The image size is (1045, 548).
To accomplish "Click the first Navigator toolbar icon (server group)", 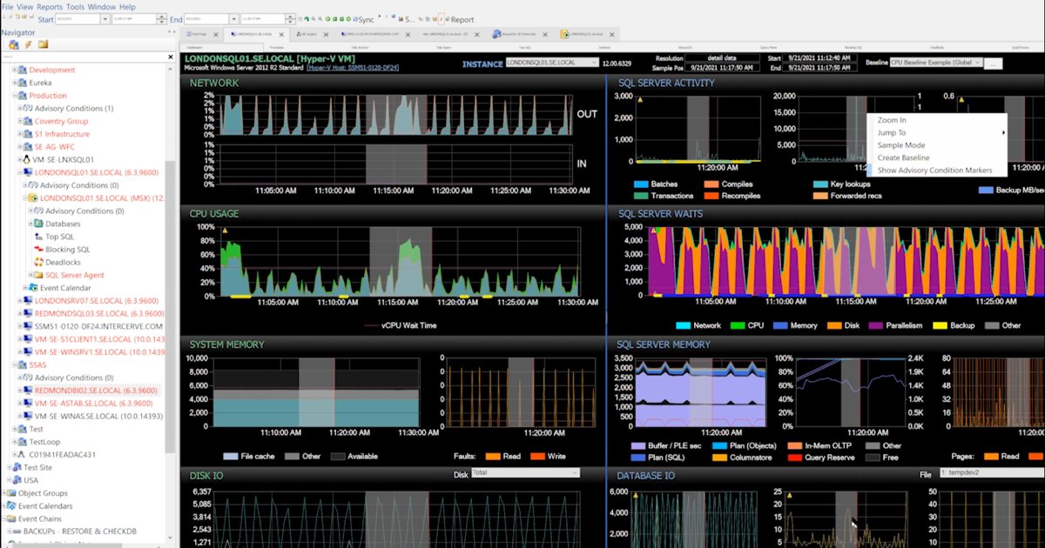I will [x=13, y=44].
